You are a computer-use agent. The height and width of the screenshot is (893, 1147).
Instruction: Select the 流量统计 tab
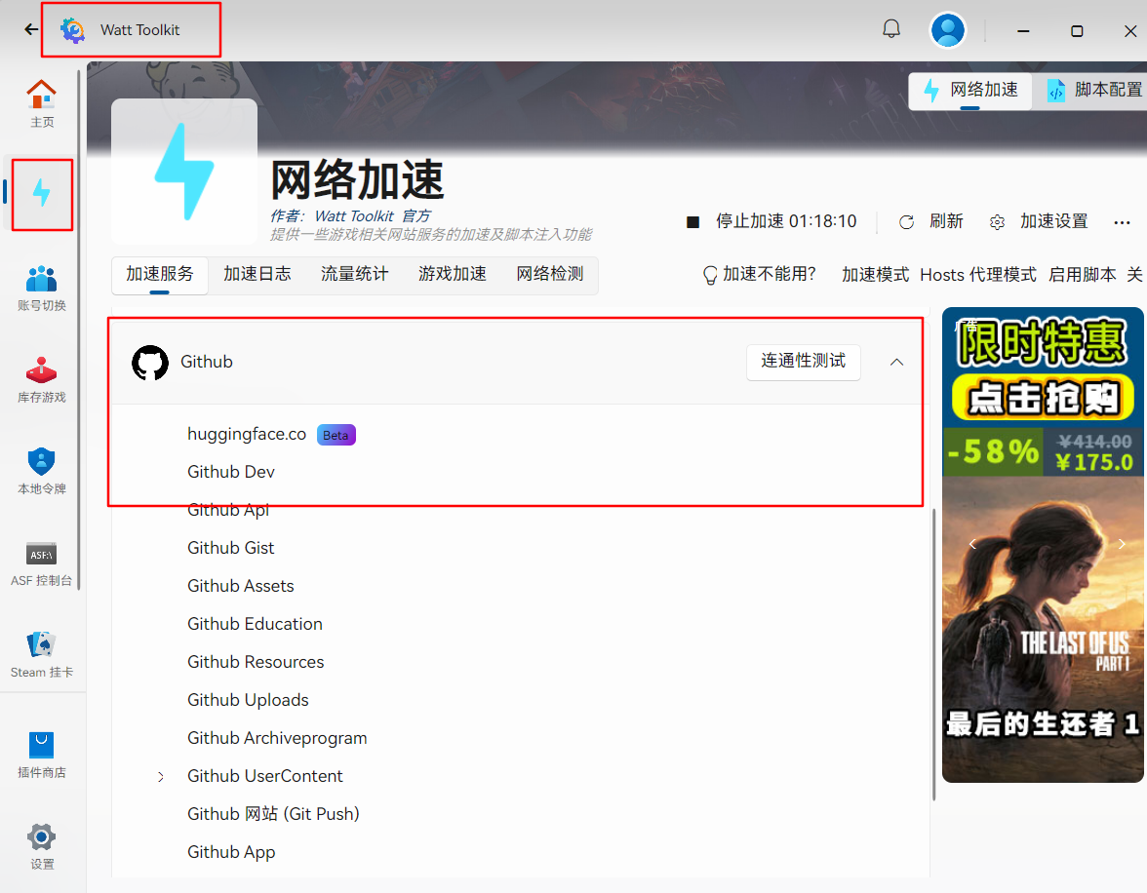coord(355,274)
